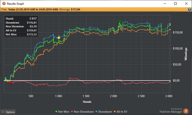This screenshot has width=192, height=115.
Task: Click the red down triangle low marker
Action: click(10, 83)
